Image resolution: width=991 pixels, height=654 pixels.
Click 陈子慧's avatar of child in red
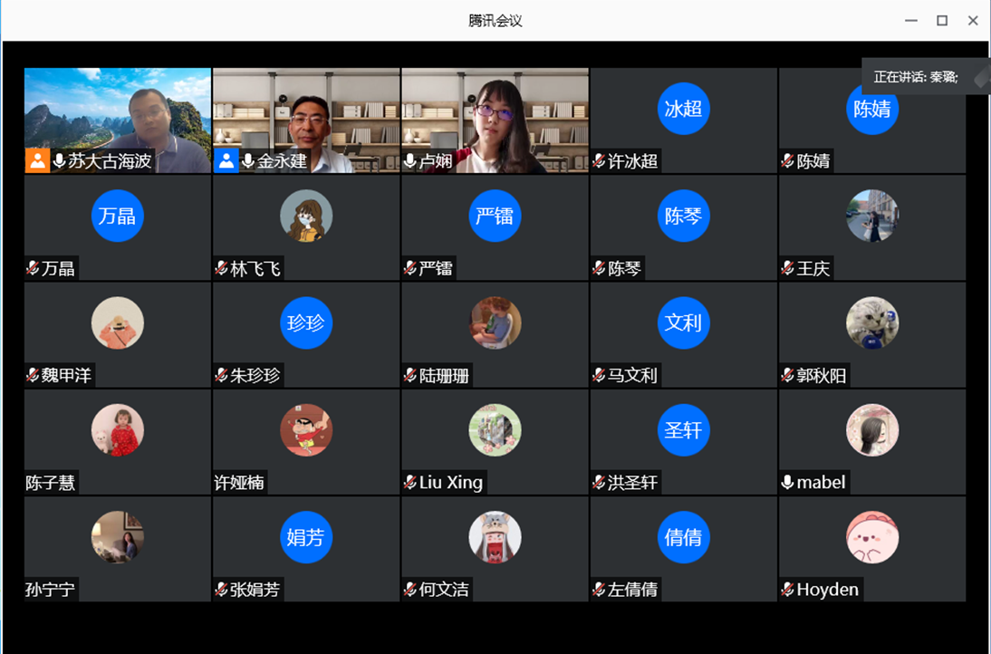click(x=118, y=430)
